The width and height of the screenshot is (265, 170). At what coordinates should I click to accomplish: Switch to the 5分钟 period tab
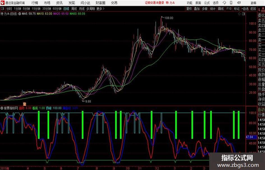click(x=26, y=9)
